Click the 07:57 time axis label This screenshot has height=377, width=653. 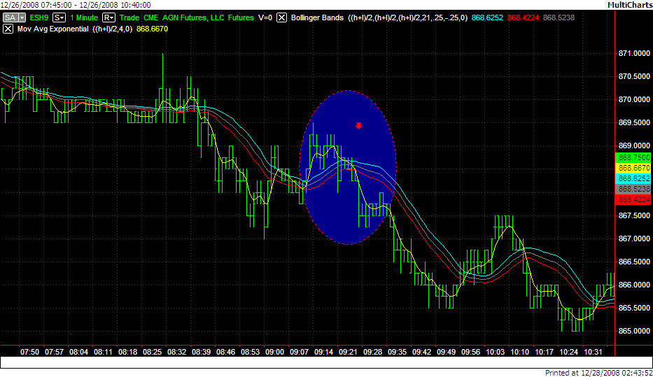tap(54, 352)
